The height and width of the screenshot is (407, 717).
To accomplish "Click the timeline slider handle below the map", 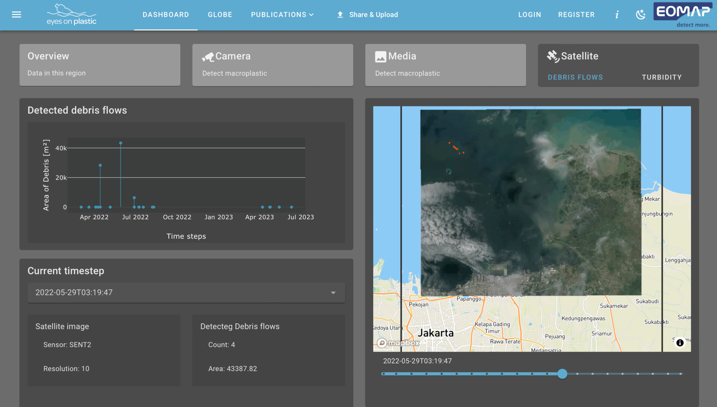I will point(562,374).
